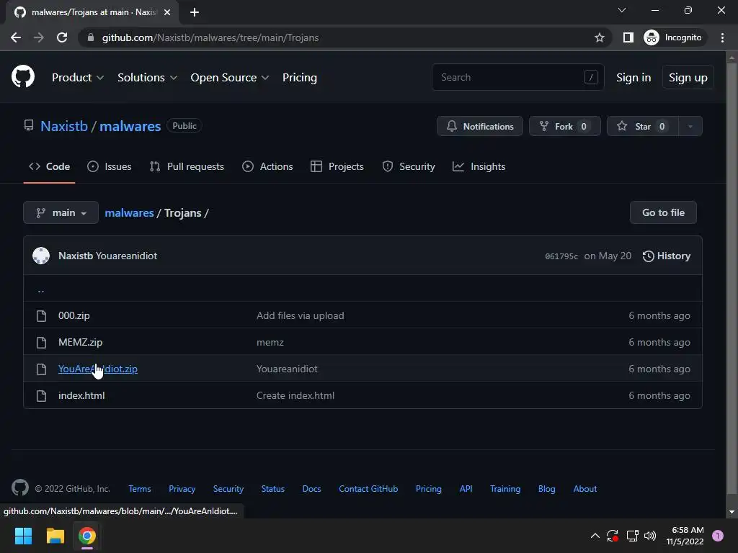Open the Actions tab
Viewport: 738px width, 553px height.
[x=267, y=166]
